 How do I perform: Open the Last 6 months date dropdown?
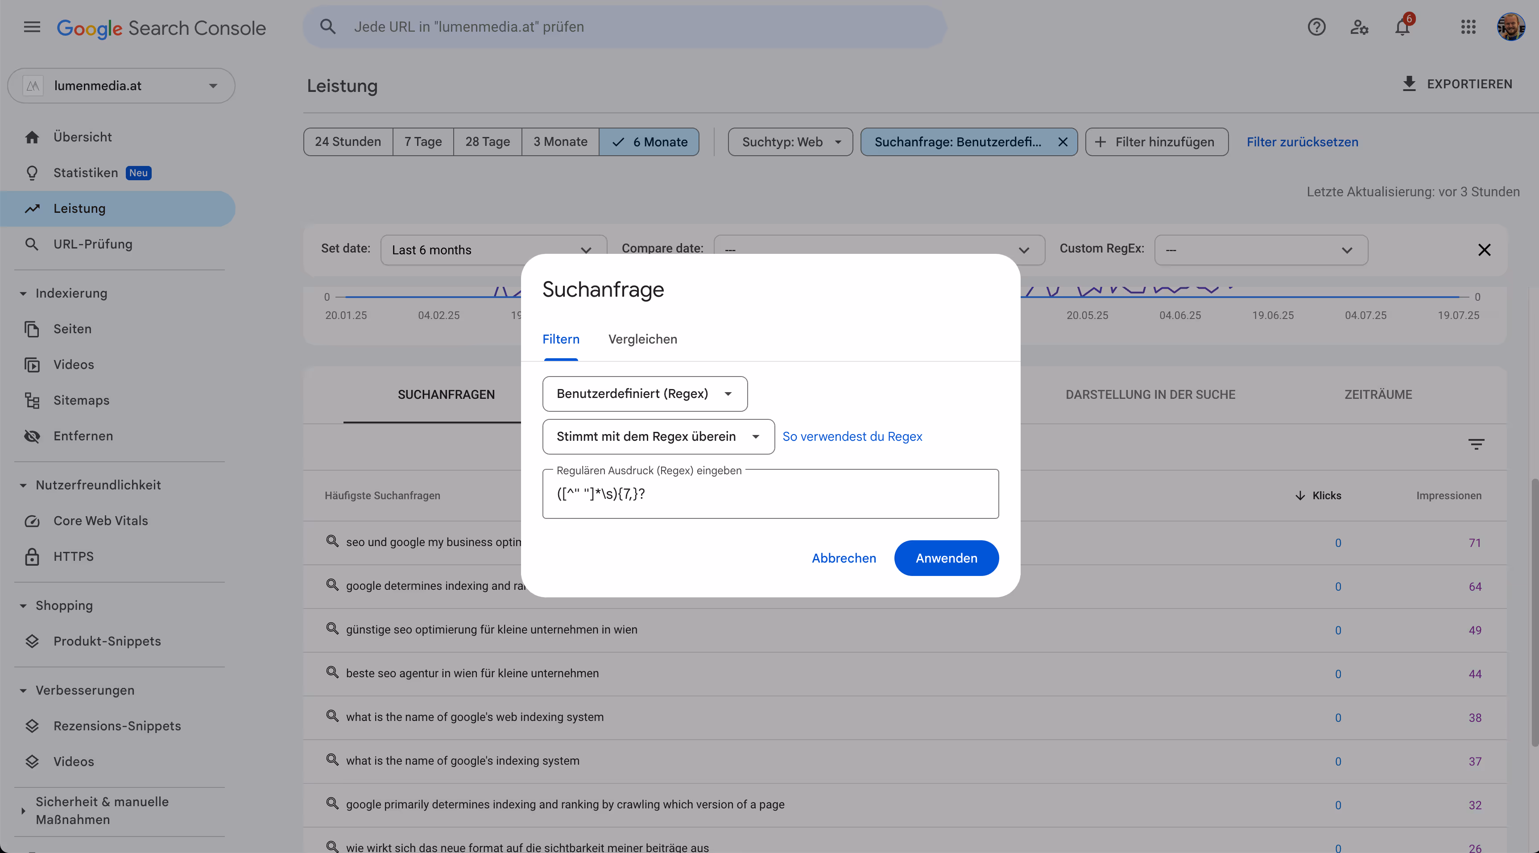click(493, 250)
